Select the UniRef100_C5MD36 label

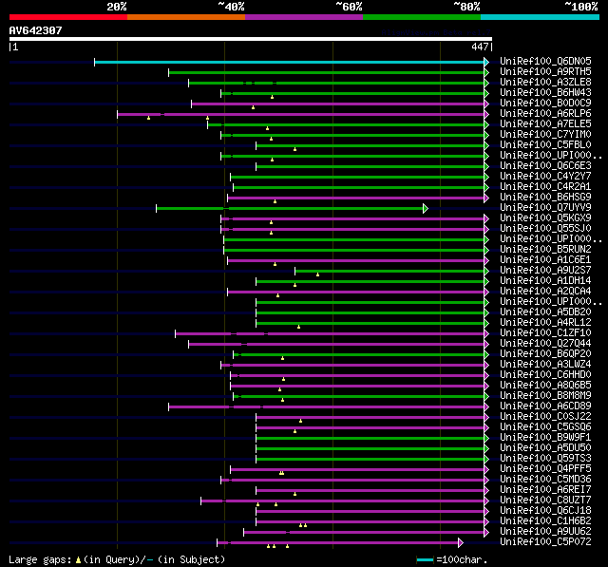pyautogui.click(x=545, y=480)
